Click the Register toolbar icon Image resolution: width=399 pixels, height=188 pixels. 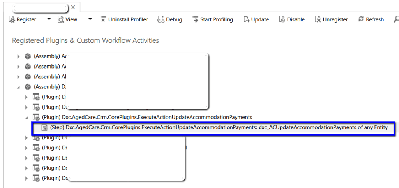[12, 19]
